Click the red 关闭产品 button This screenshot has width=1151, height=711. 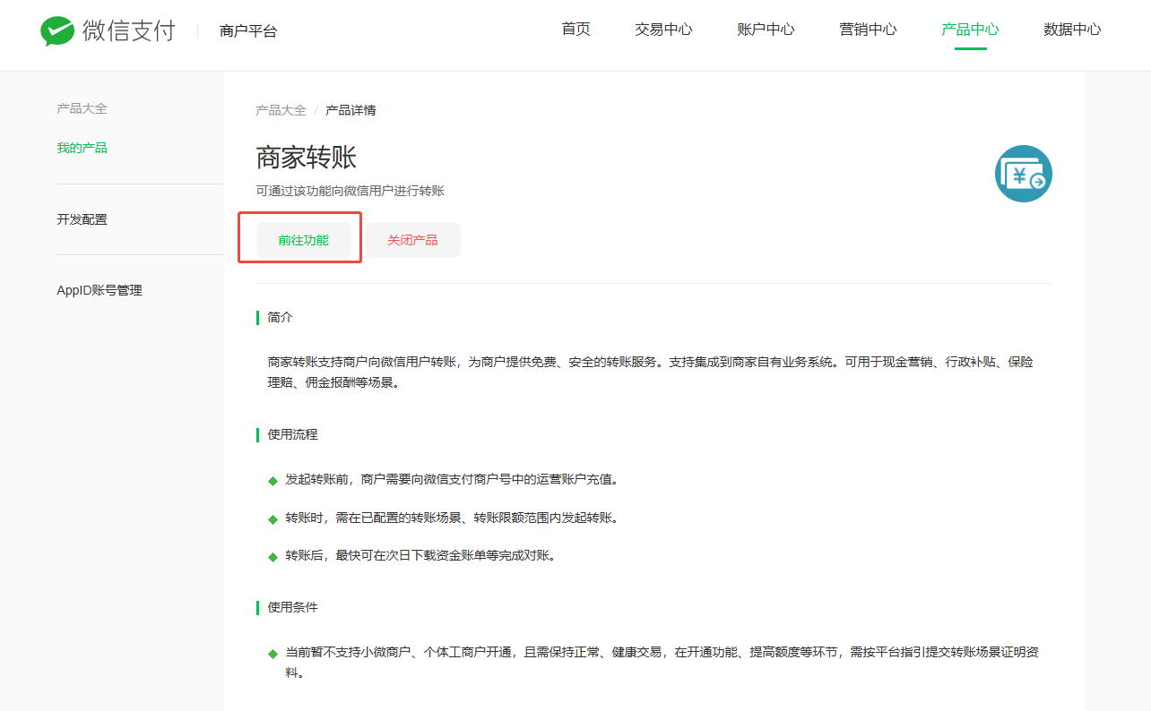coord(412,240)
